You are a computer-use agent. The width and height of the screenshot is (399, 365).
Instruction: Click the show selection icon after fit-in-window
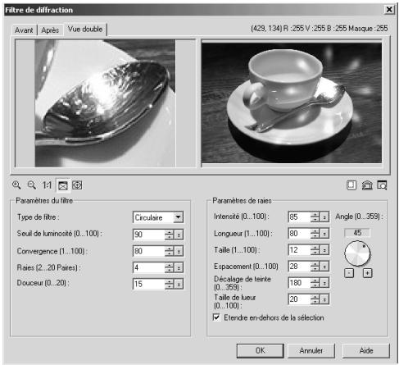tap(77, 185)
